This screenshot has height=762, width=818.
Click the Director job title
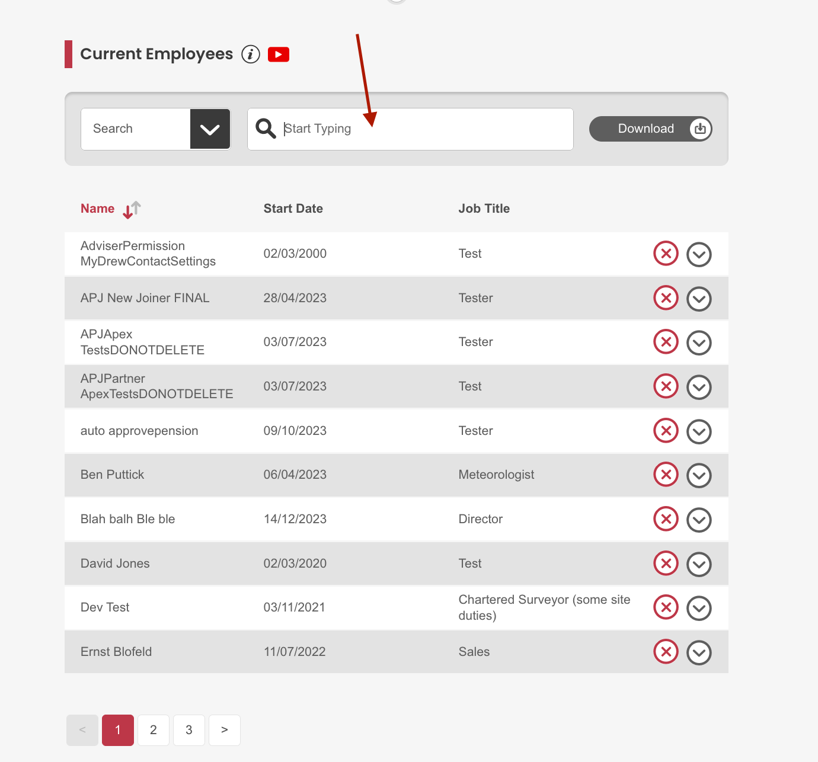(481, 519)
